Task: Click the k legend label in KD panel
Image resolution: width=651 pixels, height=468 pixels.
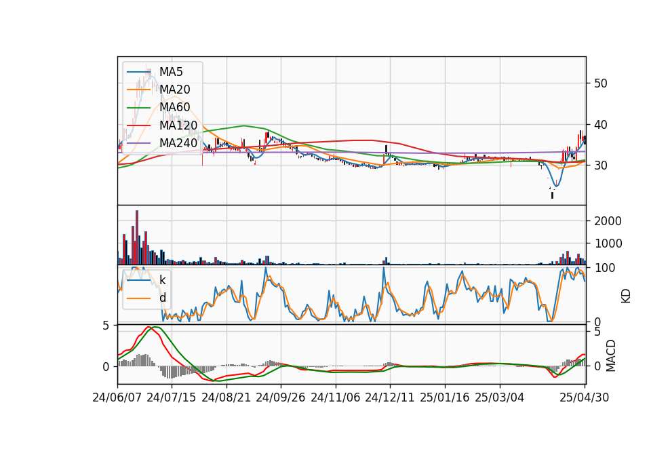Action: click(x=162, y=280)
